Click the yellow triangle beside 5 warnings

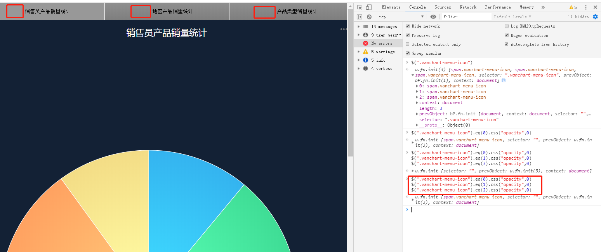tap(365, 52)
